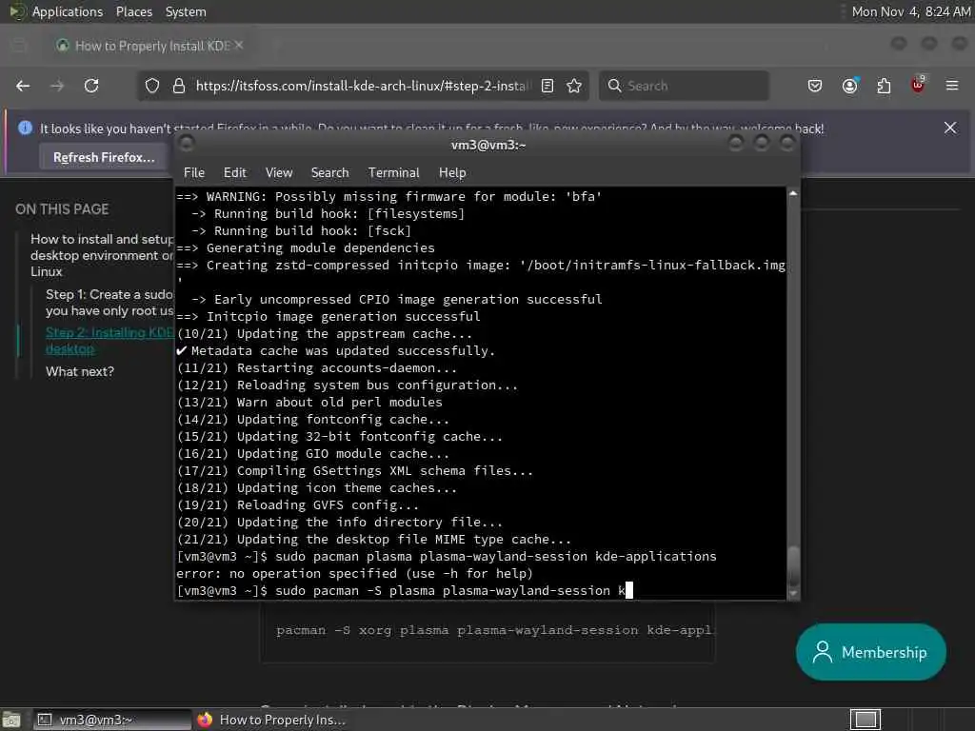This screenshot has height=731, width=975.
Task: Click the pacman -S xorg plasma code block
Action: pyautogui.click(x=487, y=630)
